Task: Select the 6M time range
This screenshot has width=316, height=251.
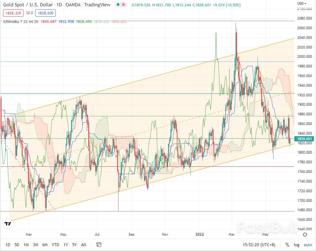Action: pos(45,245)
